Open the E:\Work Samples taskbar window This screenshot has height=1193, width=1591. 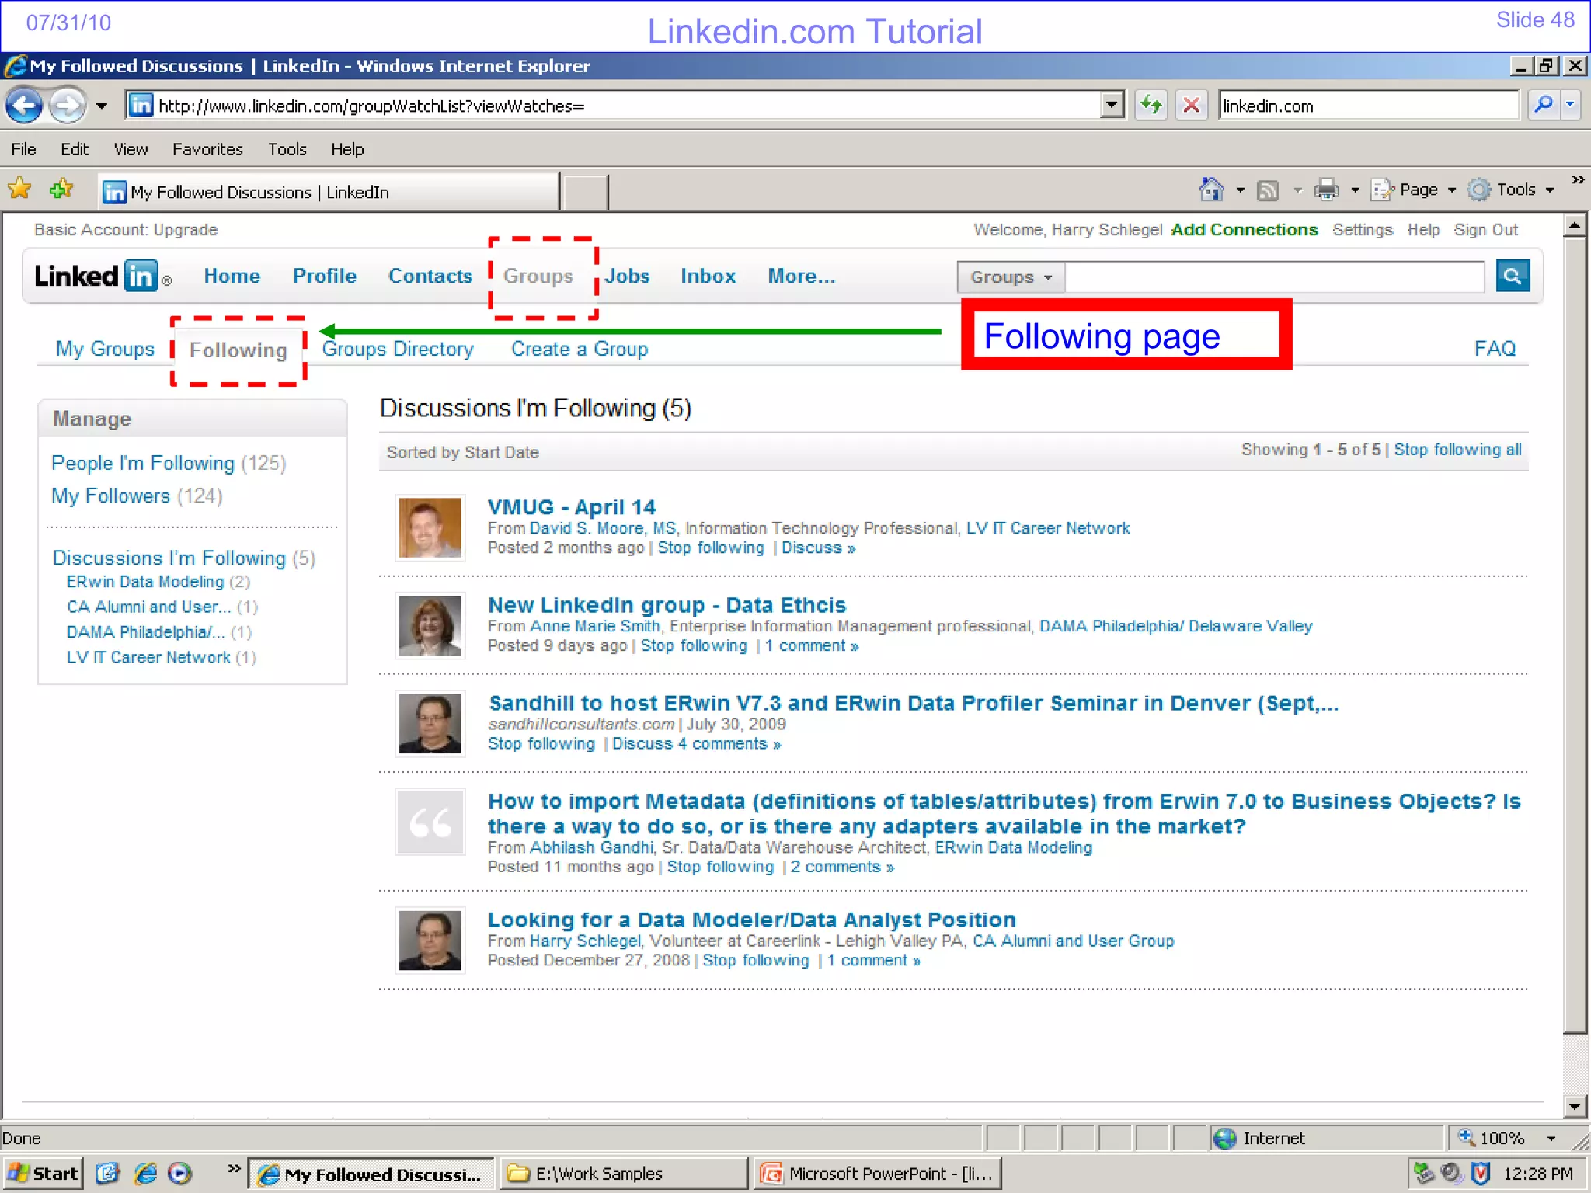click(622, 1174)
